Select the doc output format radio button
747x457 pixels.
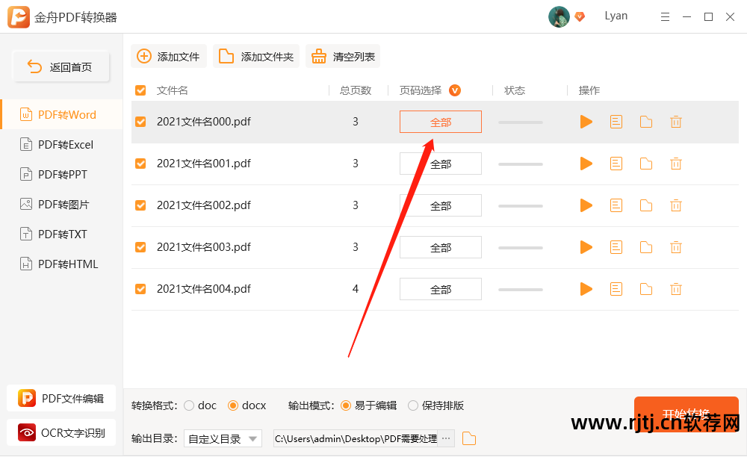point(189,405)
